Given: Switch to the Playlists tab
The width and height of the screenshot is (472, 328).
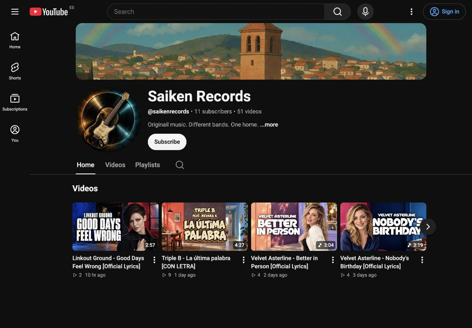Looking at the screenshot, I should pos(147,165).
